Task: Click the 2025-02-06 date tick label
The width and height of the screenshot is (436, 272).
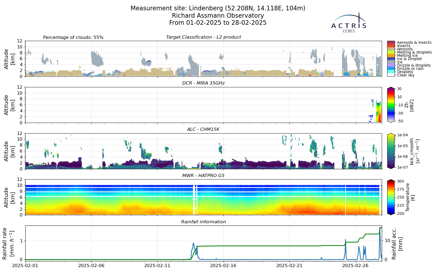Action: (x=91, y=265)
